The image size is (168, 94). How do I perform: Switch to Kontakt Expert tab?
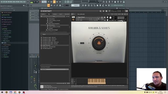[x=61, y=14]
